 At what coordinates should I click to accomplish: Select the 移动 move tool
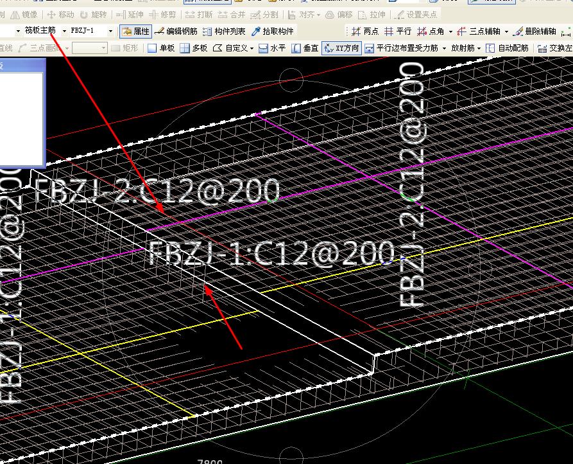pos(61,15)
